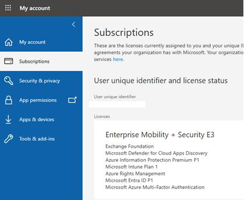Image resolution: width=245 pixels, height=200 pixels.
Task: Click 'Microsoft Azure Multi-Factor Authentication' entry
Action: 155,187
